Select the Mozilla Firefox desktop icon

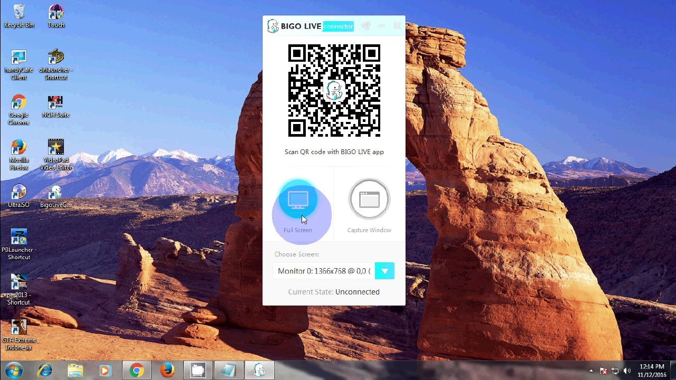[x=18, y=155]
